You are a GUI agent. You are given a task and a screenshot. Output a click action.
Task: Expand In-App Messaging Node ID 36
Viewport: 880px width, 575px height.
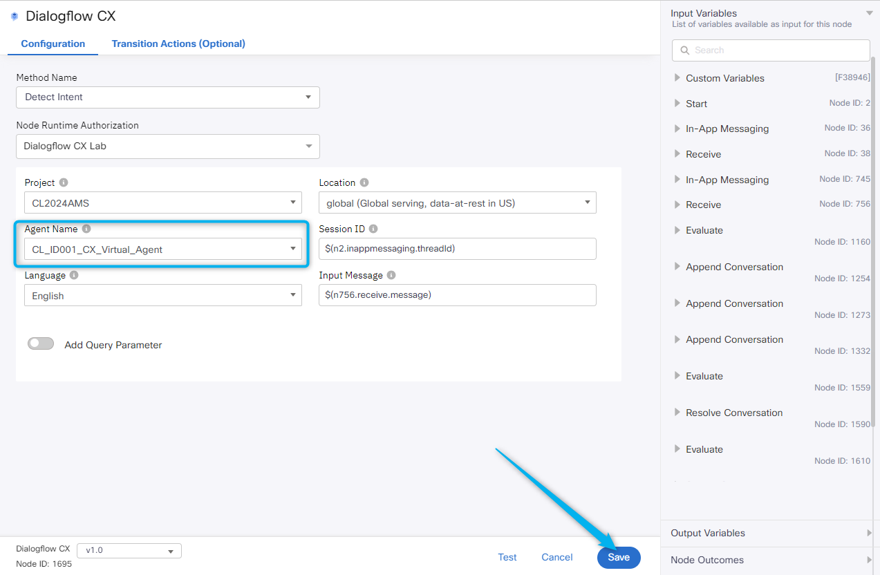(677, 128)
